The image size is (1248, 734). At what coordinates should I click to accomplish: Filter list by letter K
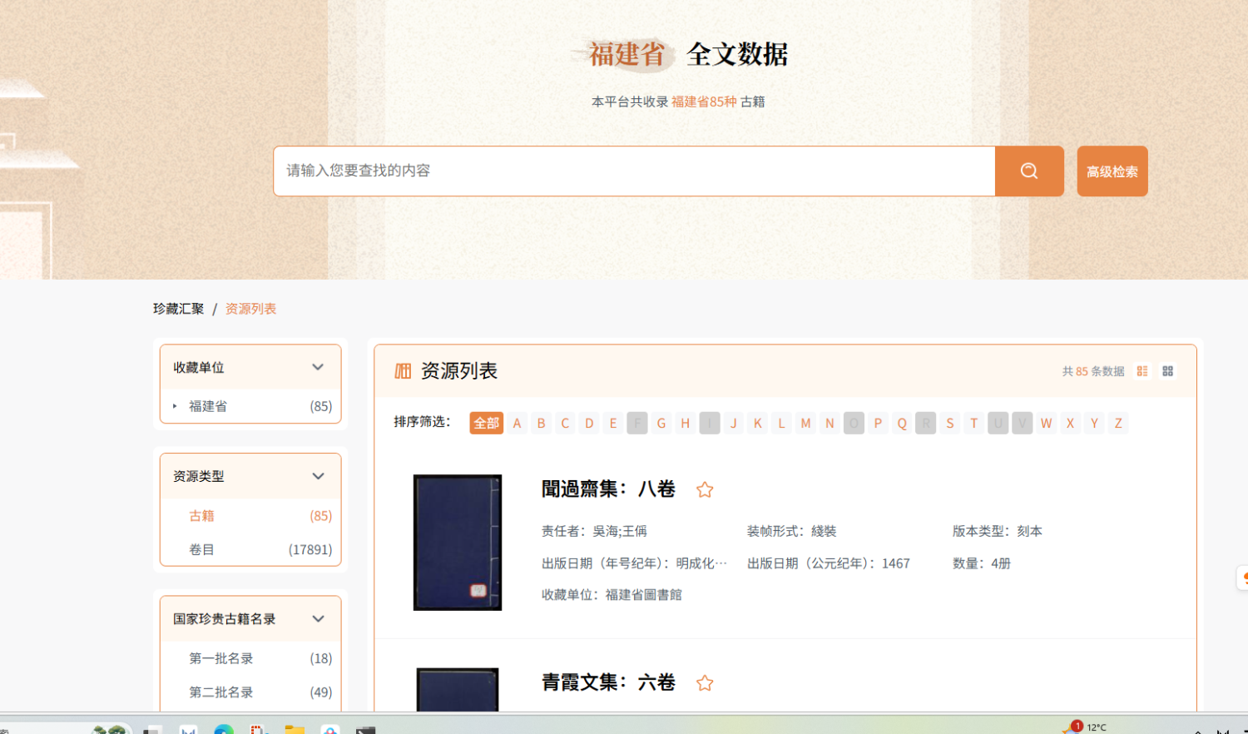tap(758, 423)
